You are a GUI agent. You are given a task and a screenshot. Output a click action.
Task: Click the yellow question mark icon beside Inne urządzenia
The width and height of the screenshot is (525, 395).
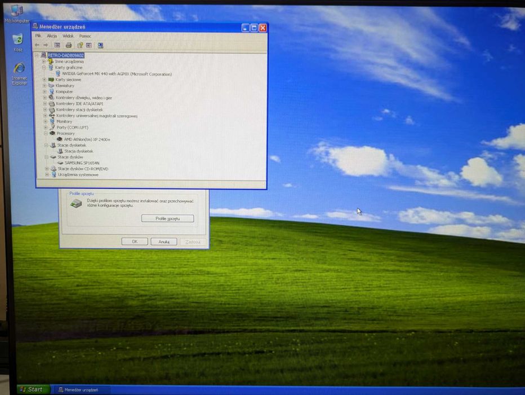[x=51, y=62]
